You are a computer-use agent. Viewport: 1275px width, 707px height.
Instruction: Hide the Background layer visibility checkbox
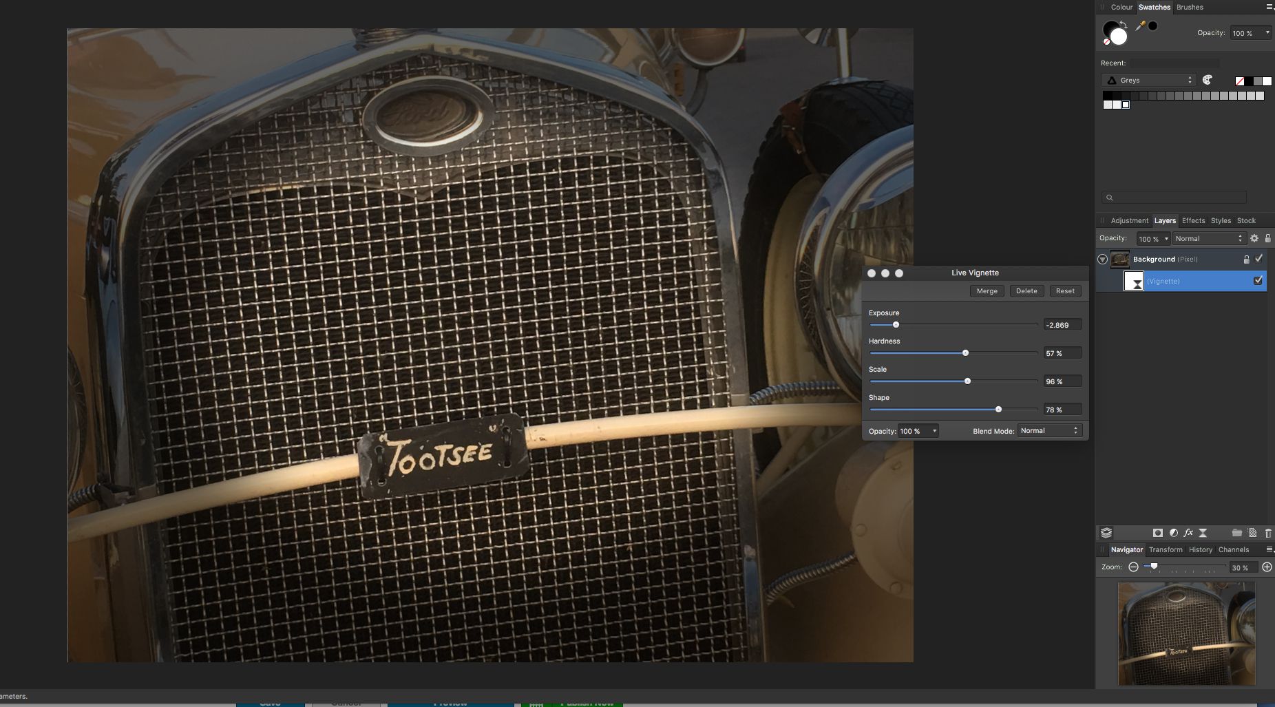click(x=1258, y=259)
